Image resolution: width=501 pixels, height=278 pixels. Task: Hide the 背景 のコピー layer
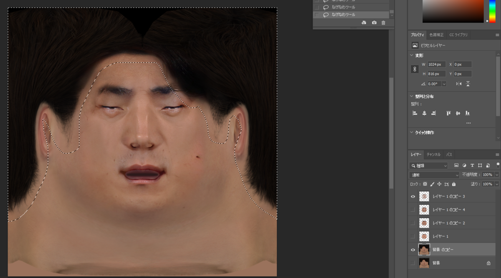(413, 250)
